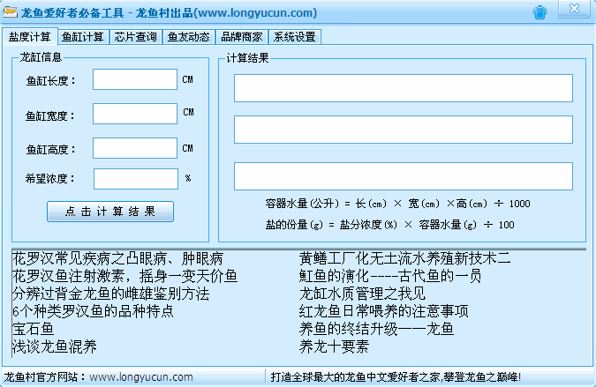Click the 鱼缸长度 input field
Viewport: 596px width, 387px height.
[x=135, y=79]
